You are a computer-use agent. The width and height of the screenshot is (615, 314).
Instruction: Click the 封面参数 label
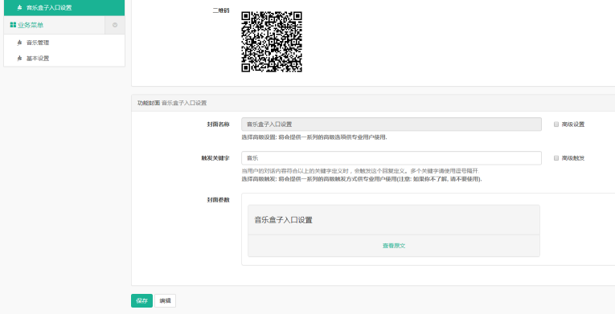coord(218,200)
